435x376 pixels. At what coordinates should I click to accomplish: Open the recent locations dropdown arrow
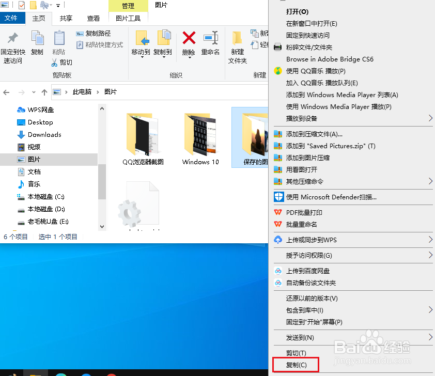pos(34,92)
